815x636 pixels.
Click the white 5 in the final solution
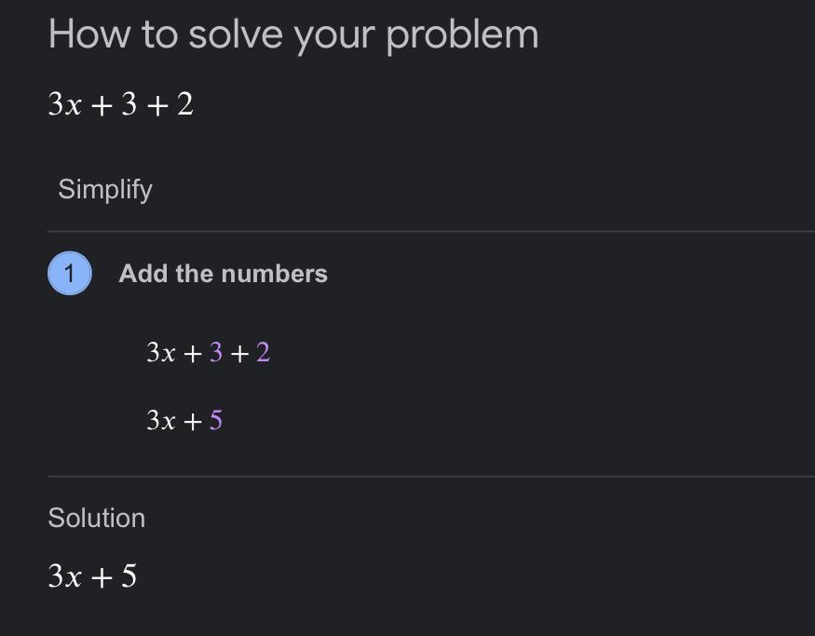tap(129, 575)
